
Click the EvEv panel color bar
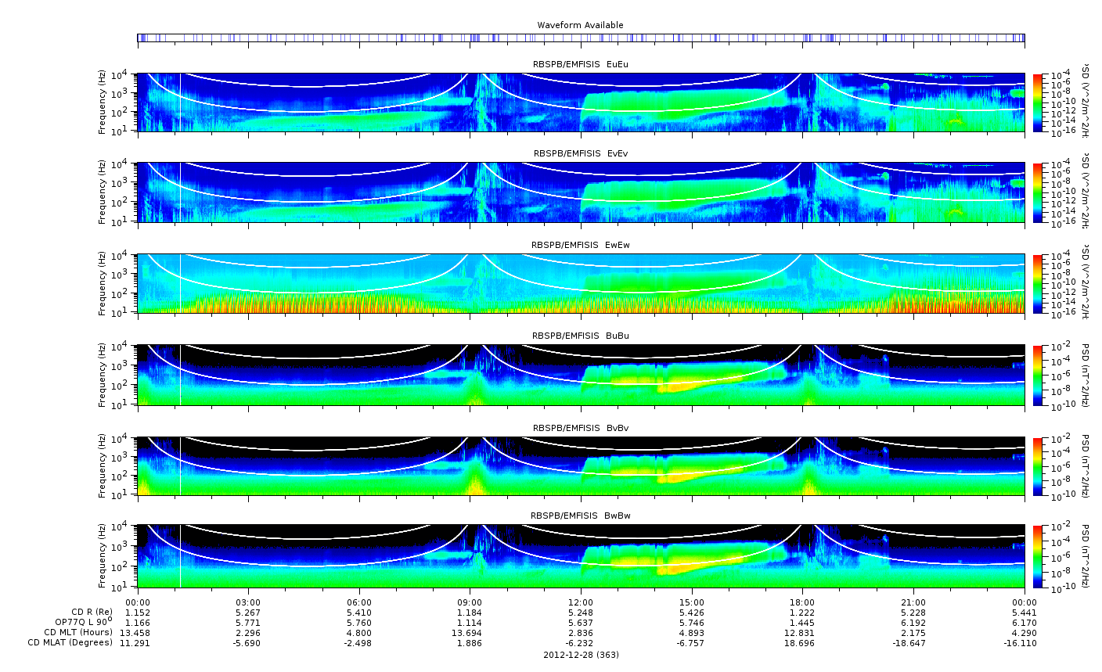click(1038, 192)
